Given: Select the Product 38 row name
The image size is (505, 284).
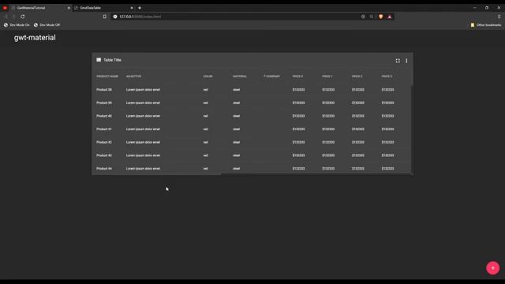Looking at the screenshot, I should (104, 89).
